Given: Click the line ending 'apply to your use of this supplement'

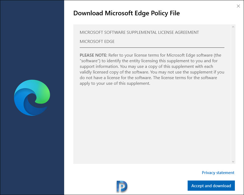Looking at the screenshot, I should coord(115,83).
